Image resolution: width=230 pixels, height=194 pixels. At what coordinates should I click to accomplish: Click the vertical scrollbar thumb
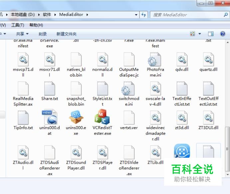(228, 149)
